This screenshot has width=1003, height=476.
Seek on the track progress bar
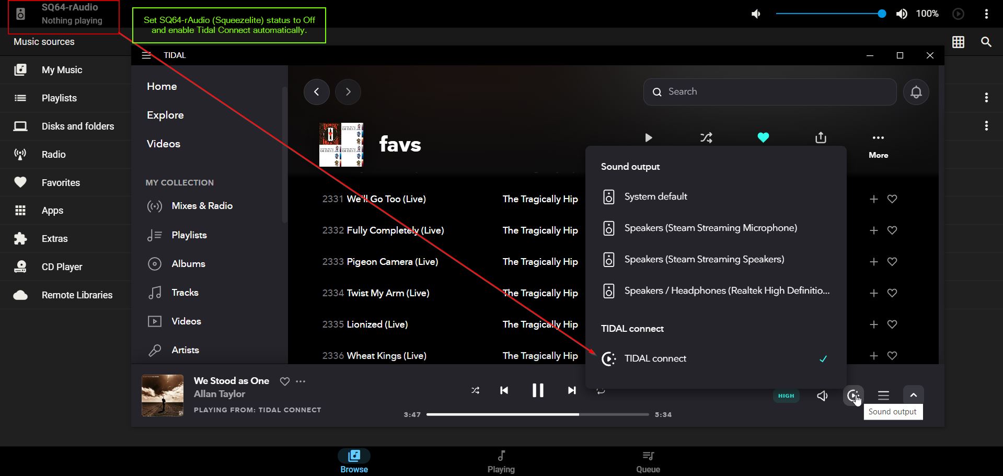[x=538, y=414]
